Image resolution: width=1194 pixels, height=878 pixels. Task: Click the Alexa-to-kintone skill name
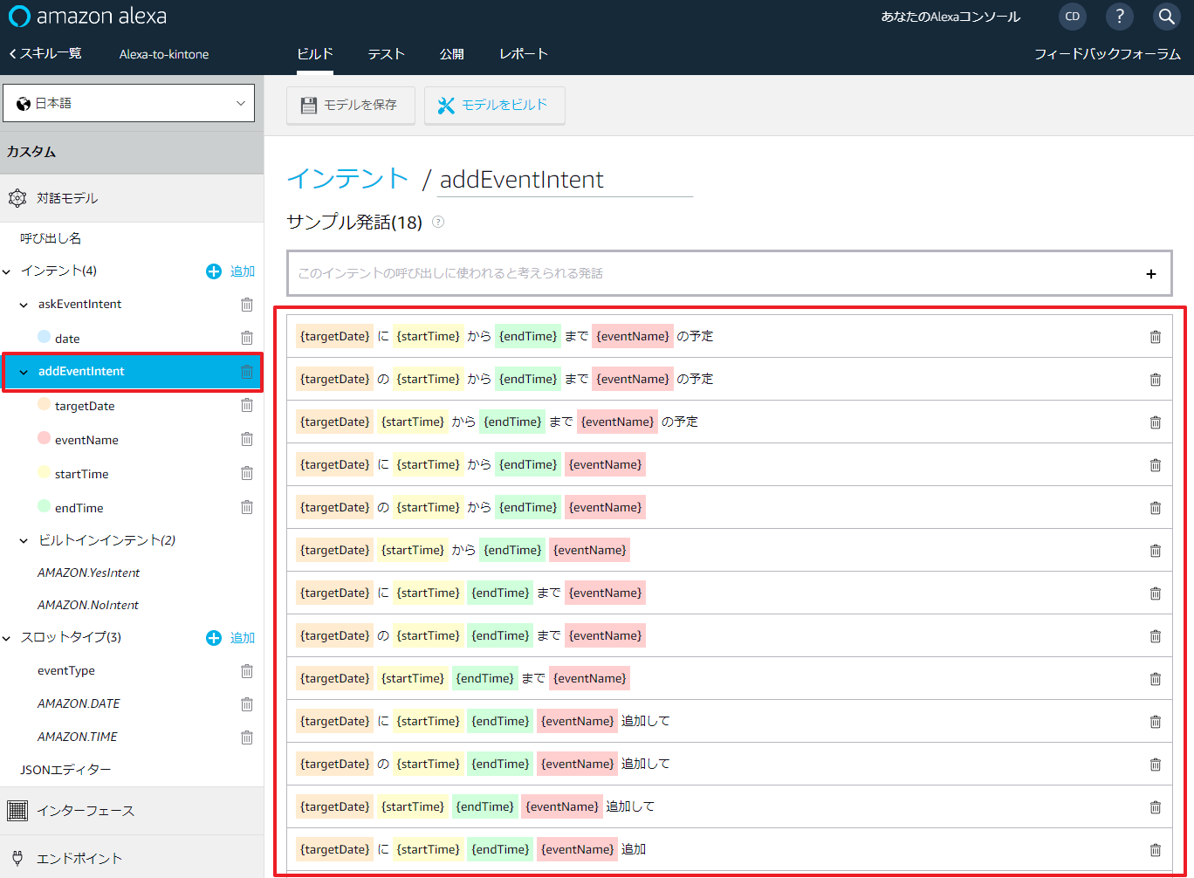pyautogui.click(x=164, y=54)
